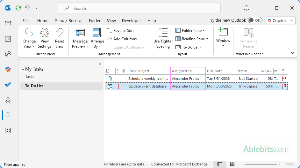Sort by the Due Date column header
Viewport: 300px width, 168px height.
point(221,71)
